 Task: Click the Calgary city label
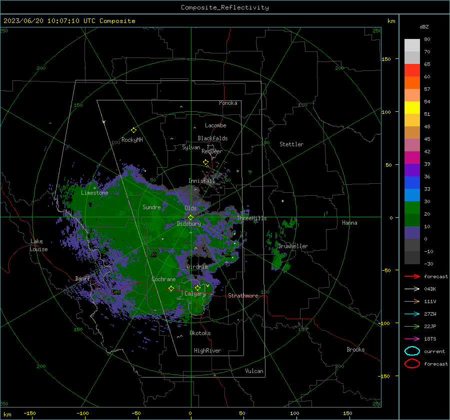point(195,294)
